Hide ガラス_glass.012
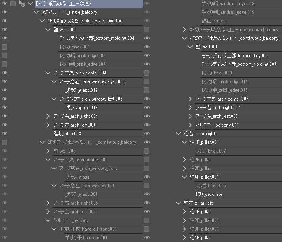 coord(4,90)
